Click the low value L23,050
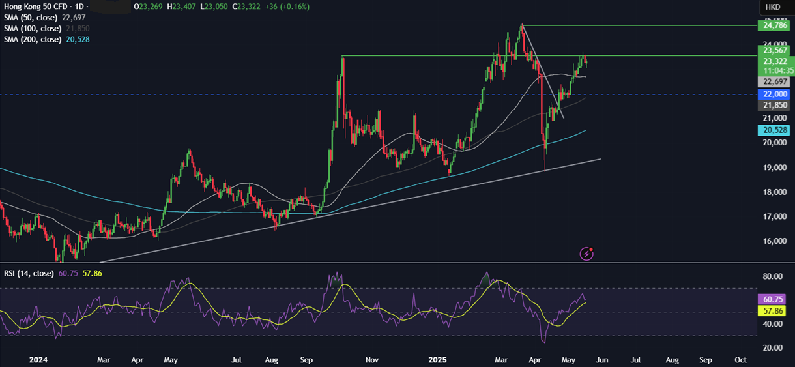 214,7
